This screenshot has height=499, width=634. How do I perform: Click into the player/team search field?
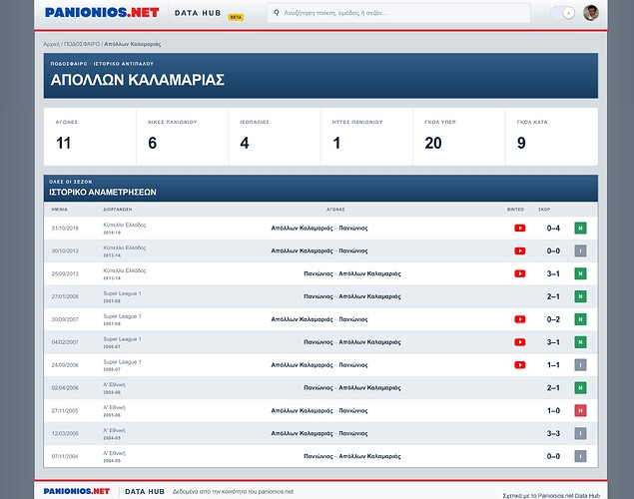click(x=398, y=13)
